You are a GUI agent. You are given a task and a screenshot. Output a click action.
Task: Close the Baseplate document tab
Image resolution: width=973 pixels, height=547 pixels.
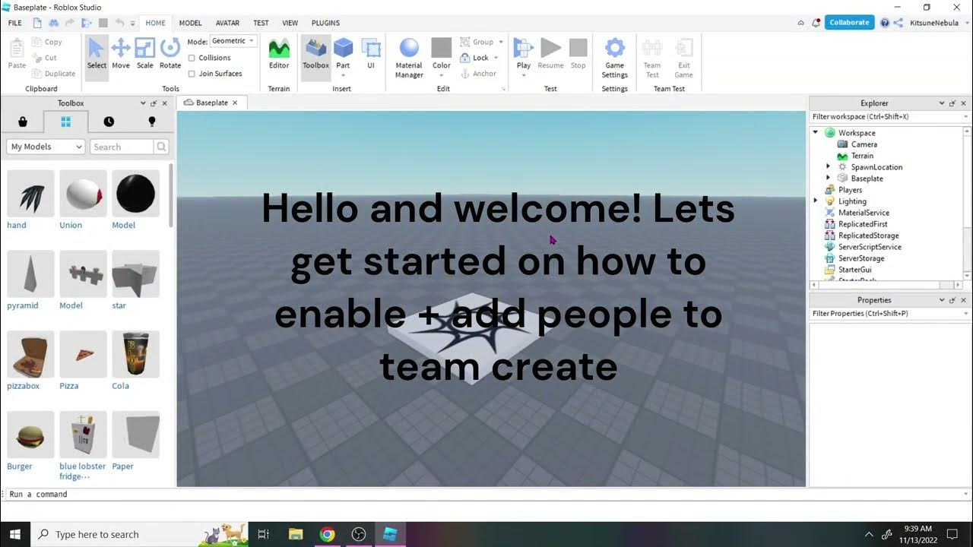click(235, 103)
